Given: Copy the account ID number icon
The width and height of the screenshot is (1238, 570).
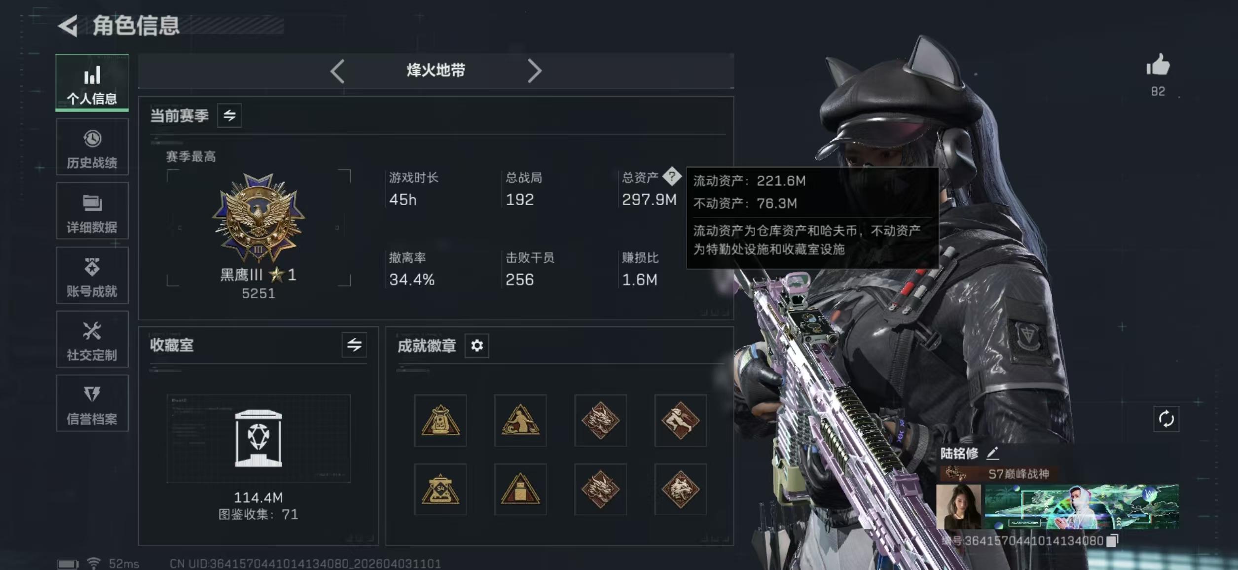Looking at the screenshot, I should pos(1112,541).
